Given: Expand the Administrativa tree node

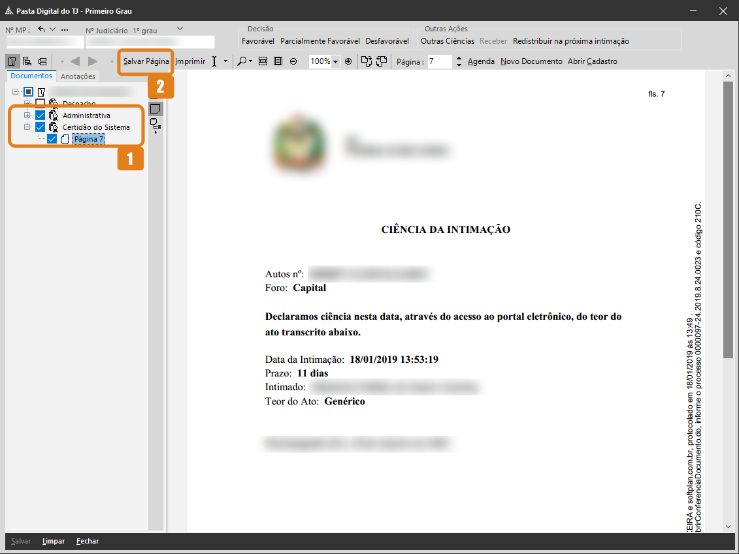Looking at the screenshot, I should tap(27, 115).
